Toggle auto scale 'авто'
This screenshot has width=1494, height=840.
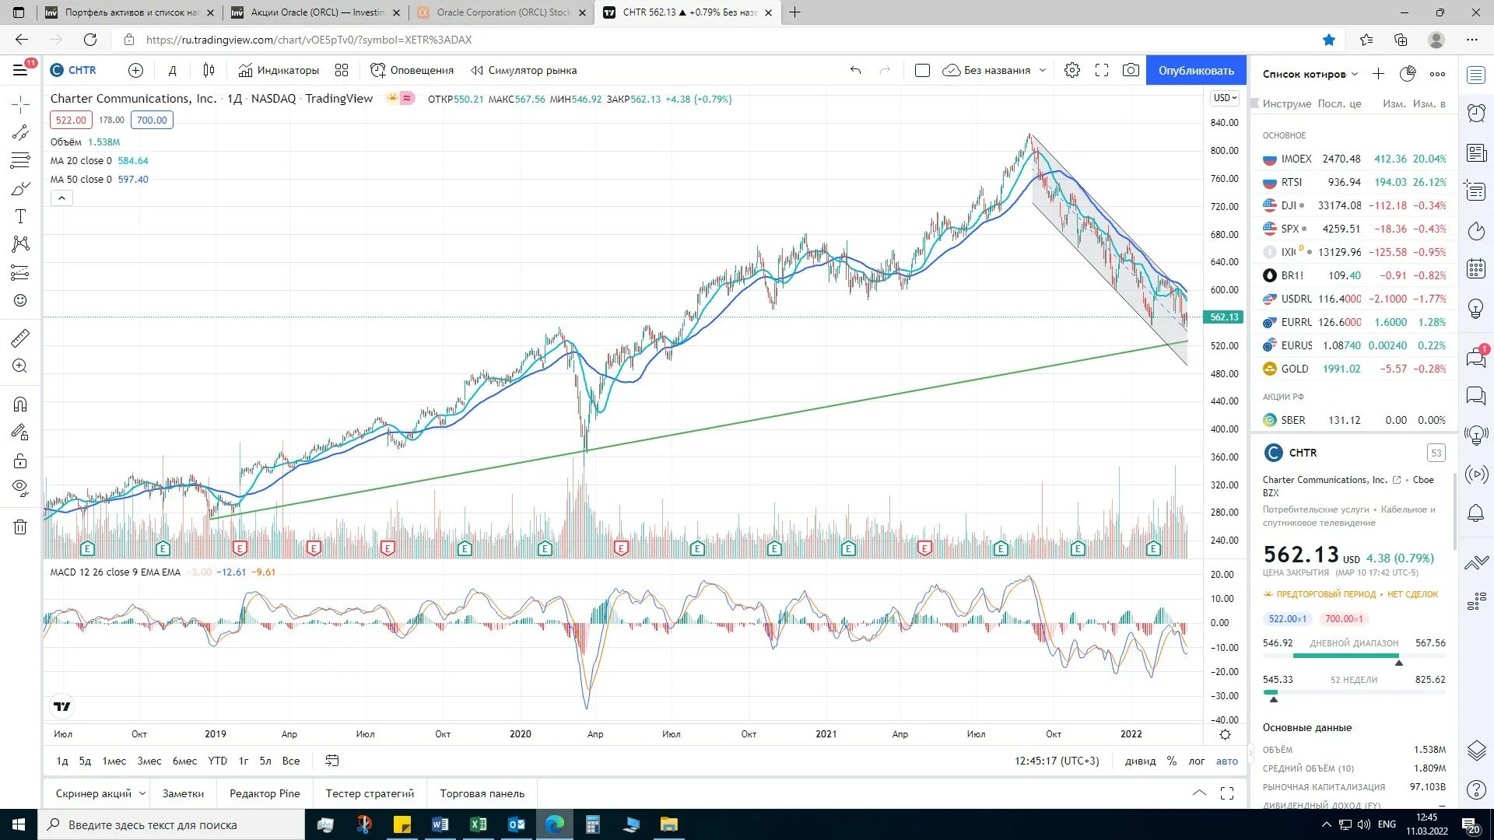(x=1227, y=761)
